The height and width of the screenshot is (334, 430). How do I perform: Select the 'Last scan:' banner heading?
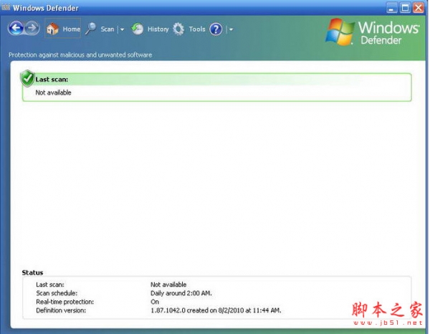coord(52,80)
